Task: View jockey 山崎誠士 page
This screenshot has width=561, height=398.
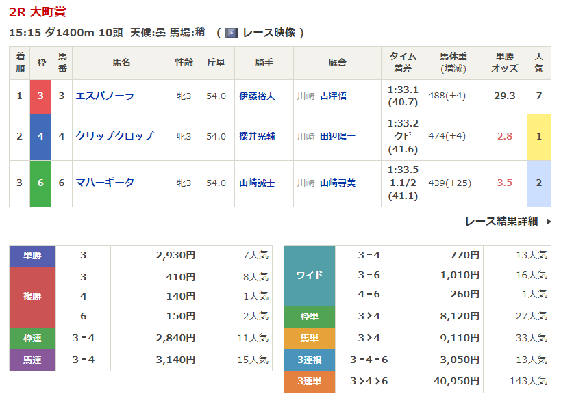Action: coord(257,183)
